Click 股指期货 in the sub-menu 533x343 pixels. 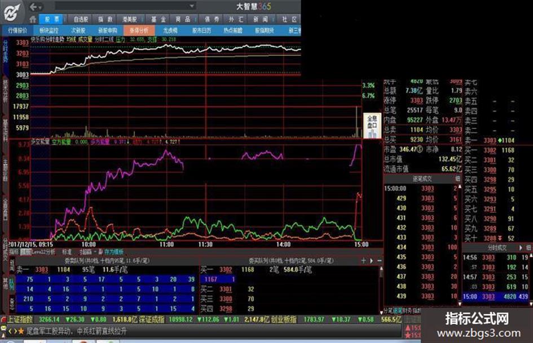265,30
